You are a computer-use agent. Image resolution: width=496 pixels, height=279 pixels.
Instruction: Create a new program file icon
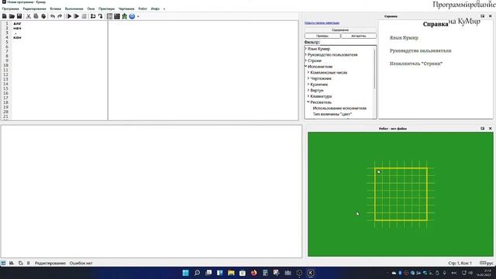[5, 16]
